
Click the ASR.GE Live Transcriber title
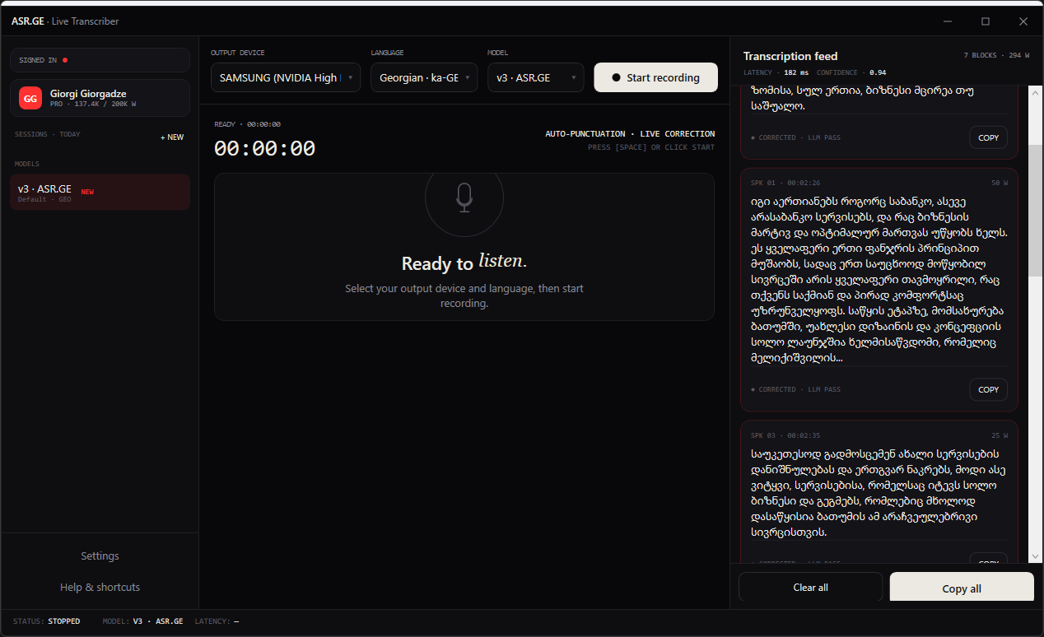click(65, 21)
